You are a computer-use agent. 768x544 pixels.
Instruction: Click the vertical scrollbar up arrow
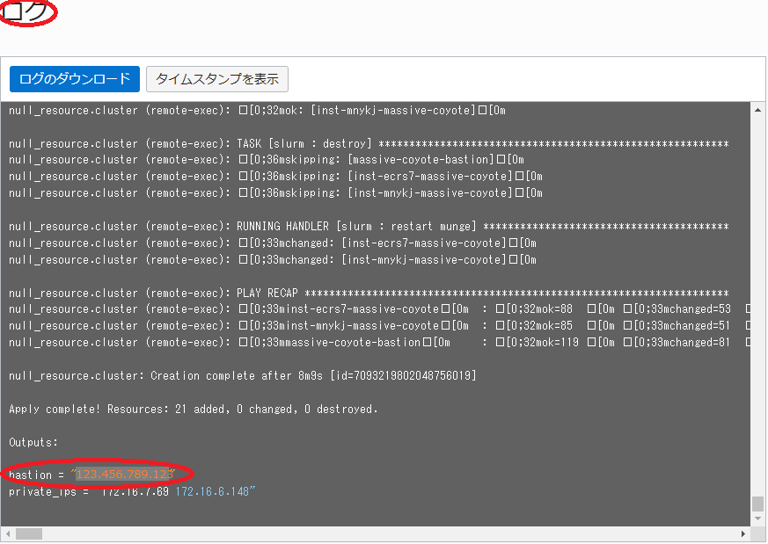pyautogui.click(x=757, y=109)
